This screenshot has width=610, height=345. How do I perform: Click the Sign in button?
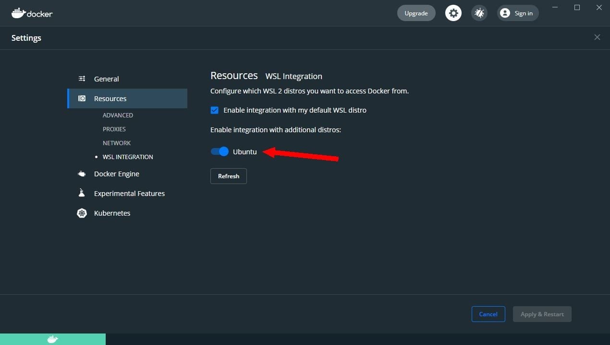coord(518,13)
